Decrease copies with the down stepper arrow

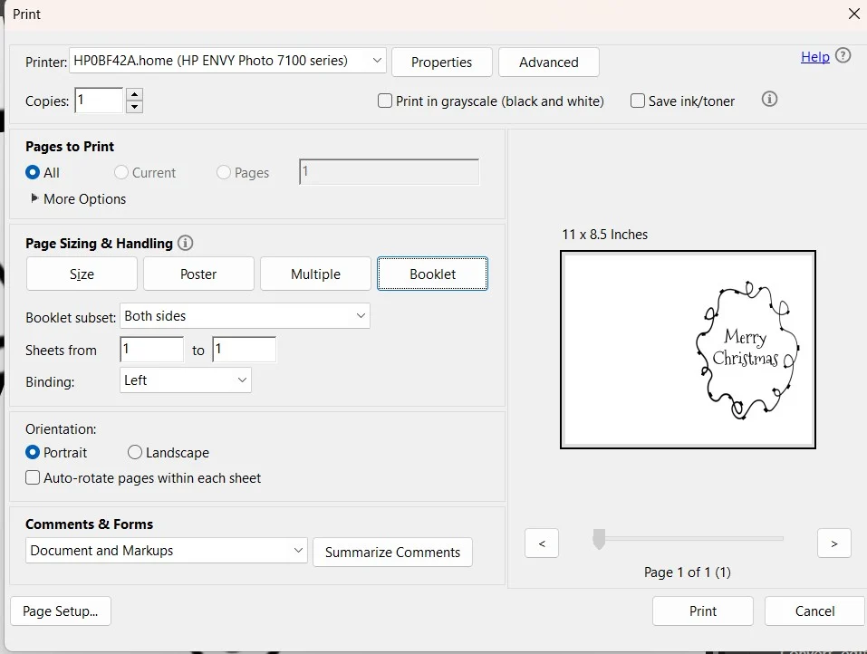coord(134,107)
